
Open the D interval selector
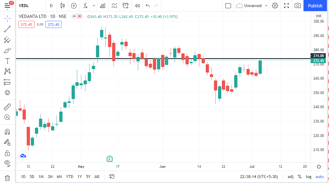(x=51, y=6)
